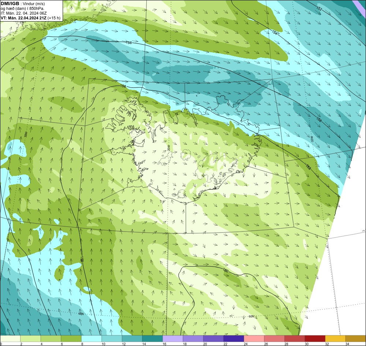Select the legend tick value "8"

click(82, 344)
